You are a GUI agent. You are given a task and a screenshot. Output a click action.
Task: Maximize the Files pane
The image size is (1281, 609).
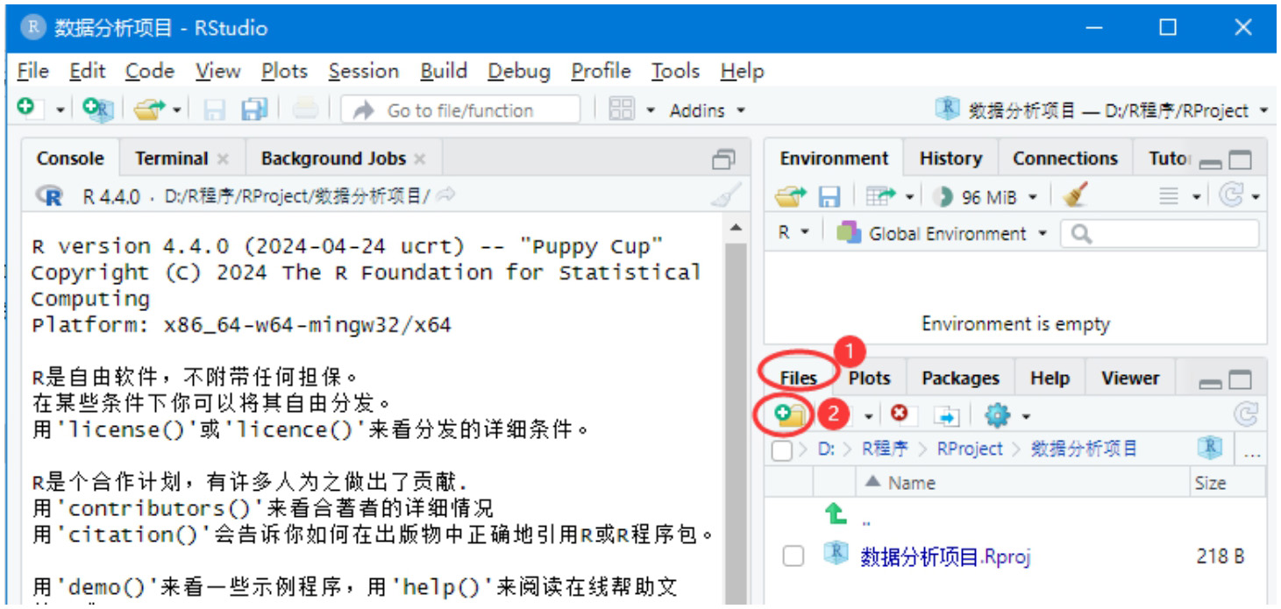click(x=1240, y=380)
